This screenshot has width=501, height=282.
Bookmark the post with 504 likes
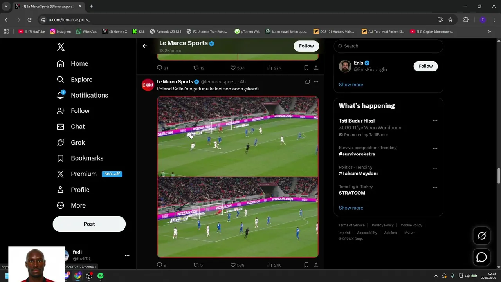point(306,68)
